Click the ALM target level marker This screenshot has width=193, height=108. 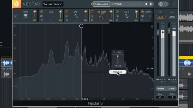tap(163, 32)
